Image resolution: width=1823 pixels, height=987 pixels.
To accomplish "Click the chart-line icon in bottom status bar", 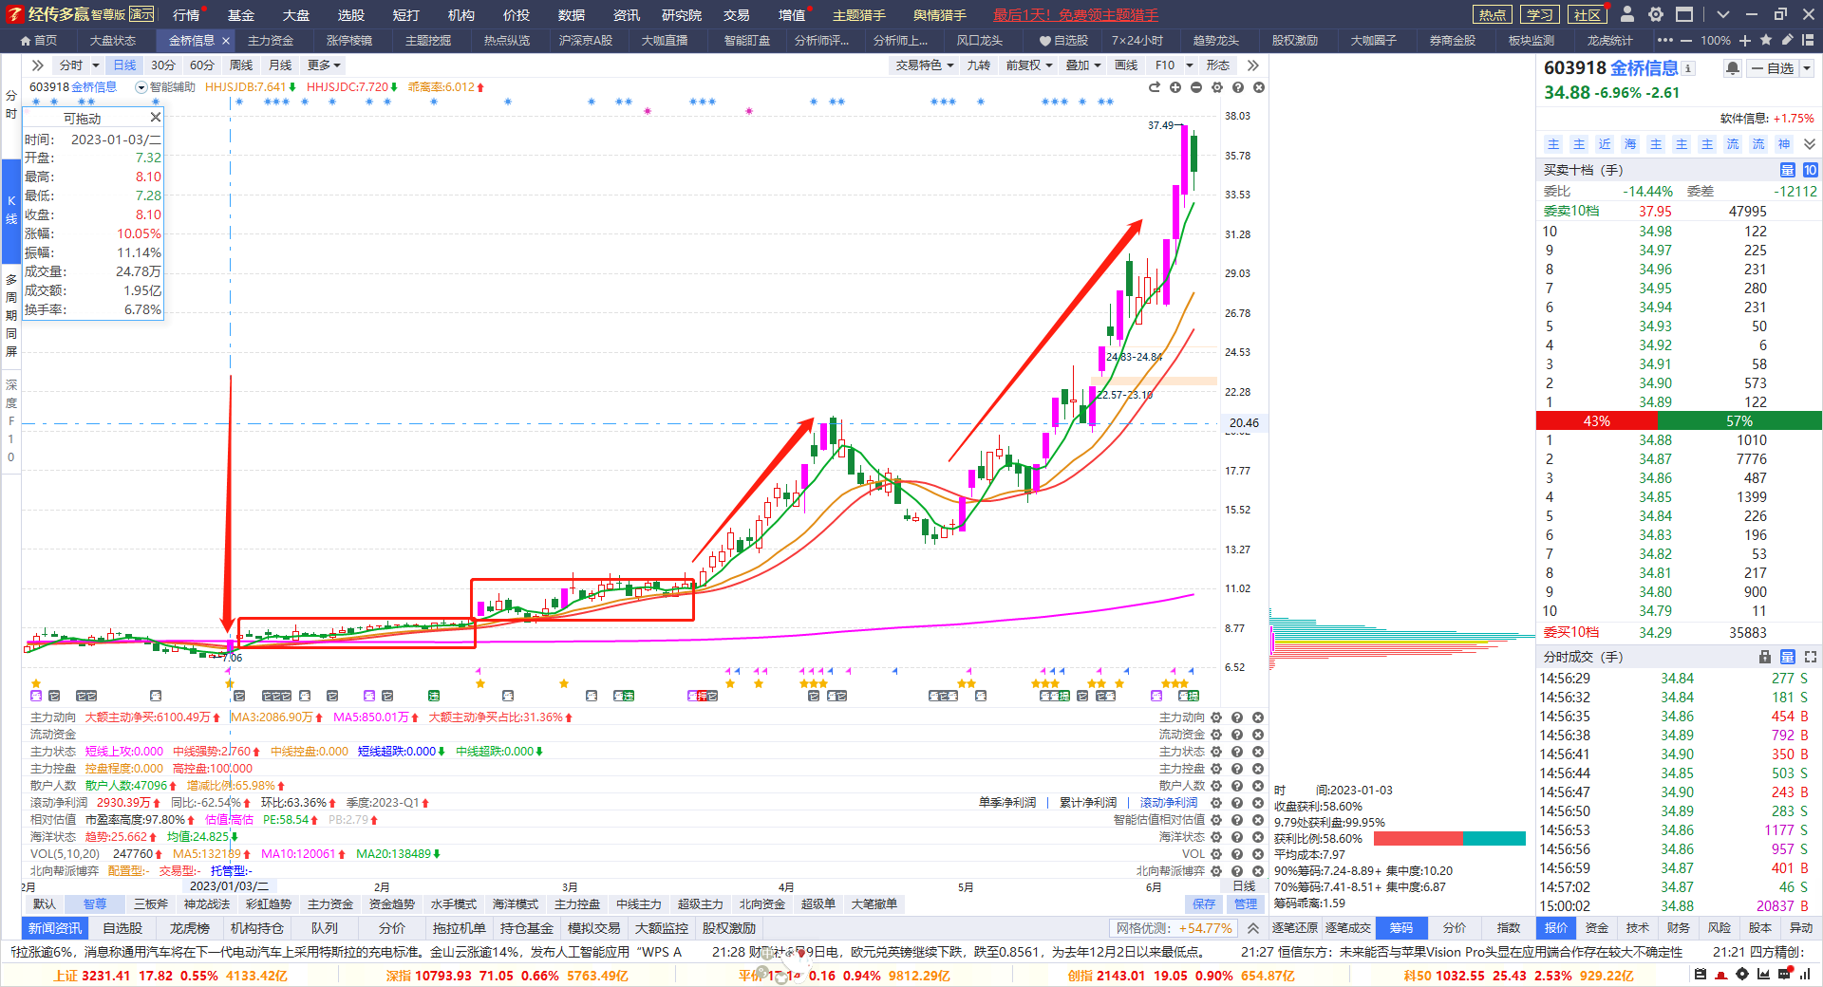I will click(1763, 975).
